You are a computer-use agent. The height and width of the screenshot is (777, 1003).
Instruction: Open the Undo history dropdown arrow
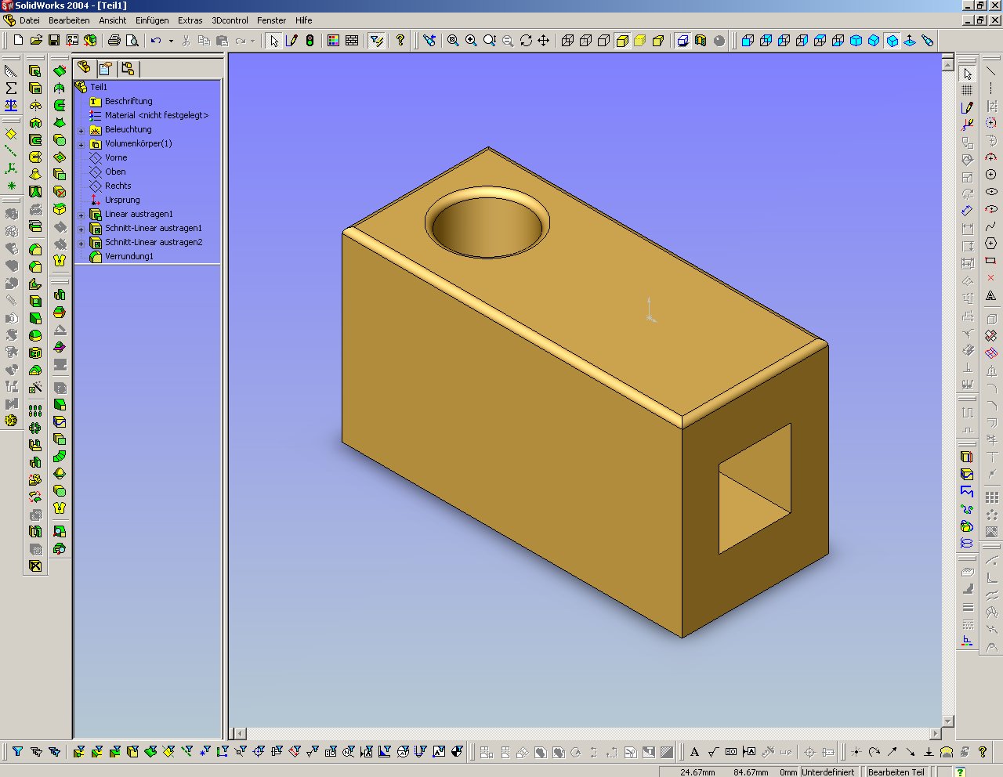point(170,41)
